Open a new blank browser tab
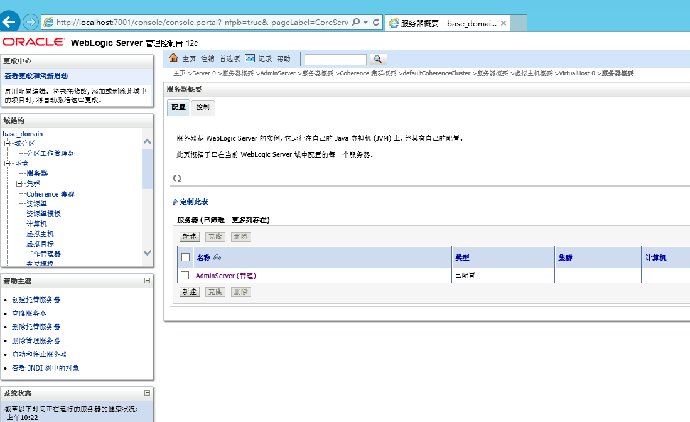Viewport: 690px width, 422px height. 519,23
